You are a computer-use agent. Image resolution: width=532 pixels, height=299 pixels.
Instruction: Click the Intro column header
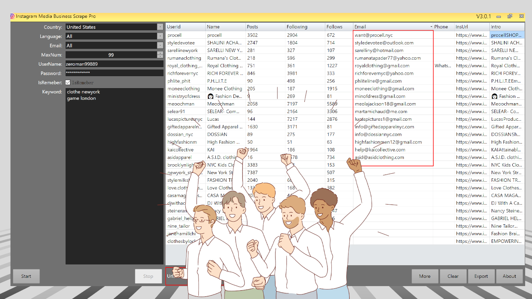tap(507, 27)
